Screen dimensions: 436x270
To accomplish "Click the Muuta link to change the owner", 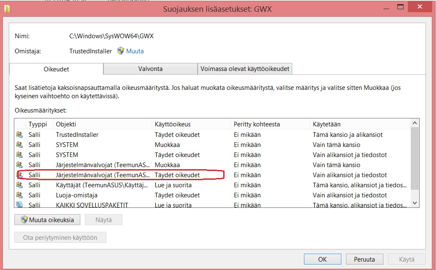I will pyautogui.click(x=135, y=51).
